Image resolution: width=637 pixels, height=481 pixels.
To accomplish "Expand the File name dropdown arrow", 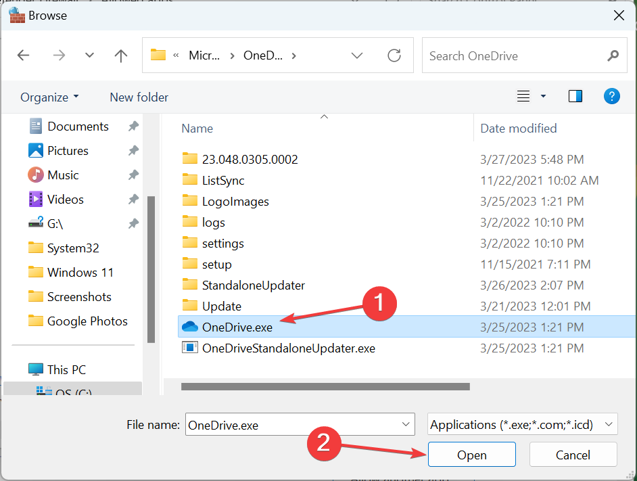I will pyautogui.click(x=406, y=424).
